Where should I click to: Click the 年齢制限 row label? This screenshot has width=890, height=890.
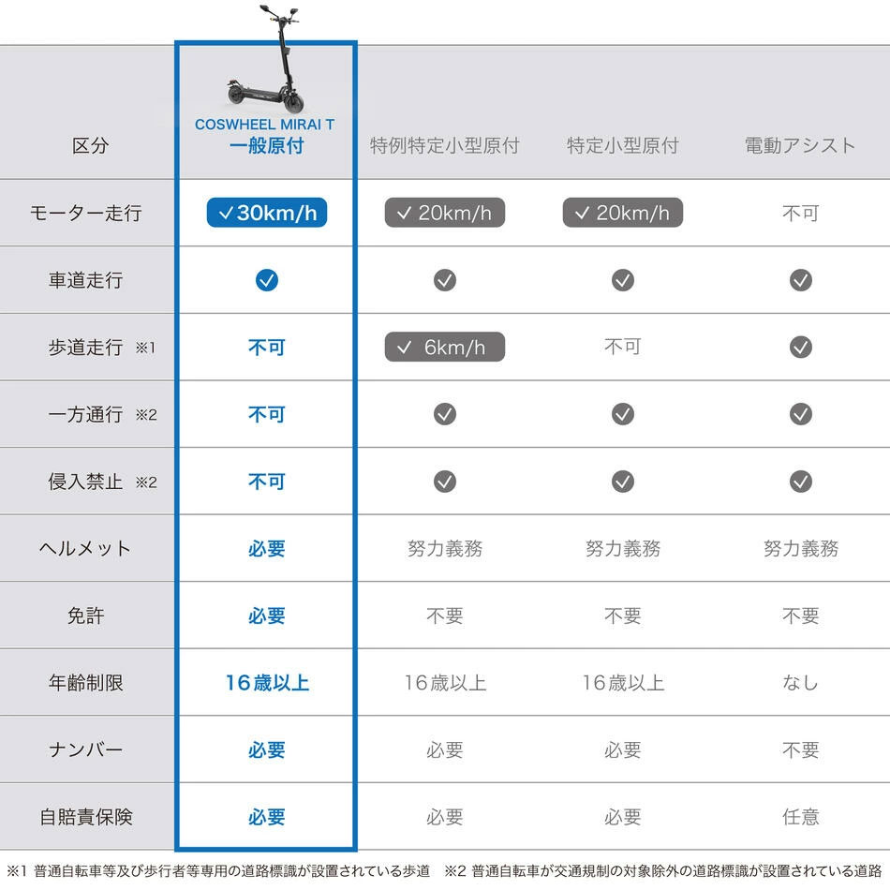(x=85, y=683)
